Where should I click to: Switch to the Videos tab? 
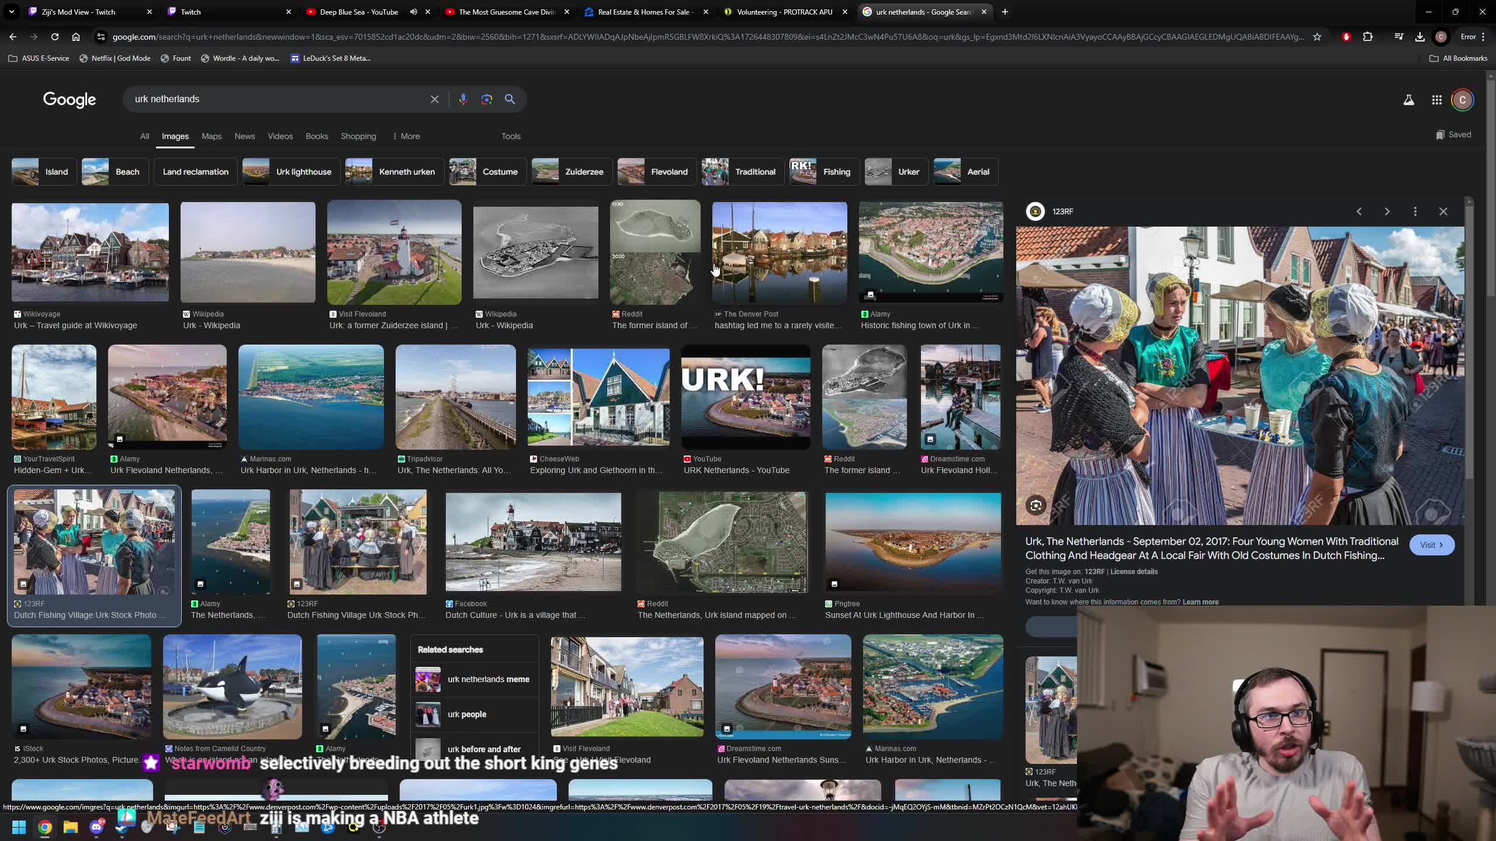[280, 136]
